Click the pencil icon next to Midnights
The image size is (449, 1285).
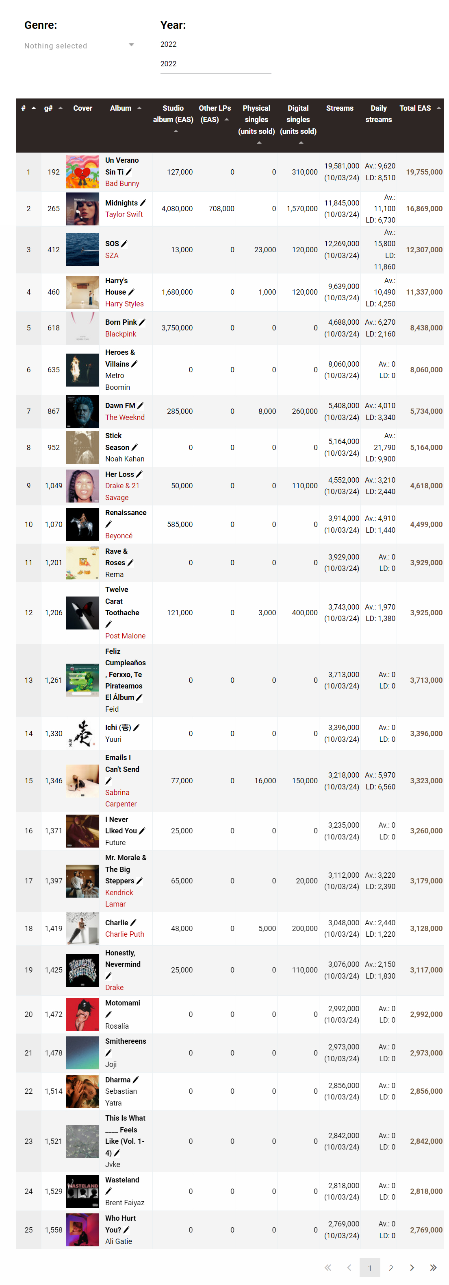point(143,203)
